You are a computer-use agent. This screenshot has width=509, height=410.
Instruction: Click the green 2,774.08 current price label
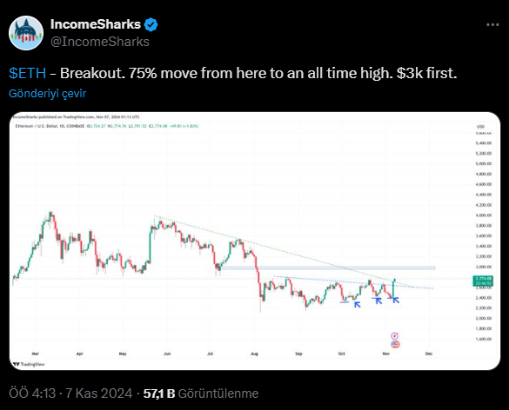click(484, 281)
